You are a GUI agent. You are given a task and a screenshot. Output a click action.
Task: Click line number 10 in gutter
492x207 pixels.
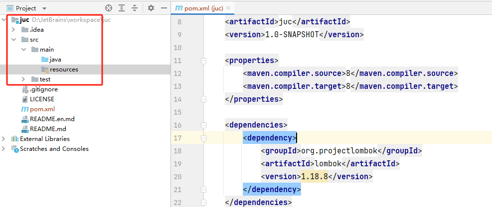tap(177, 48)
